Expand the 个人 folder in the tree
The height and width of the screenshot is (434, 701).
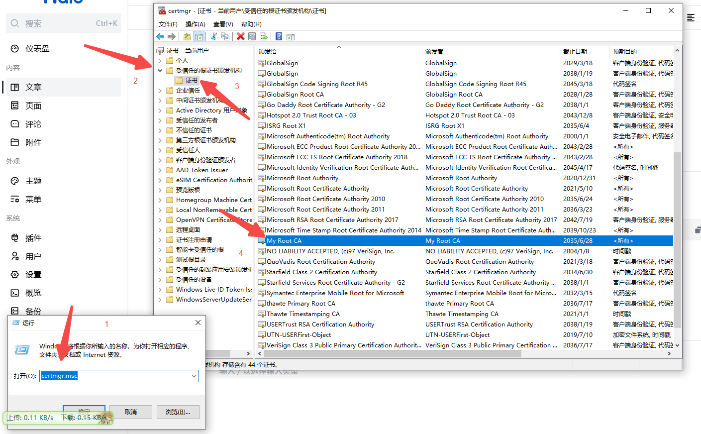point(160,61)
